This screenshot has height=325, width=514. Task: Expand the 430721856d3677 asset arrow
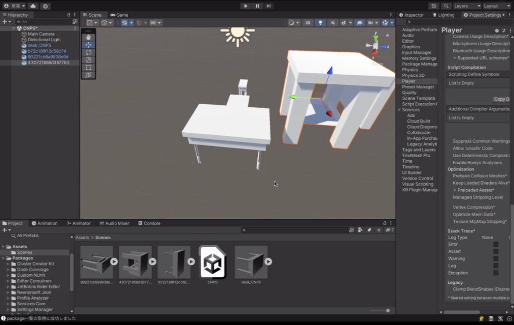point(152,262)
